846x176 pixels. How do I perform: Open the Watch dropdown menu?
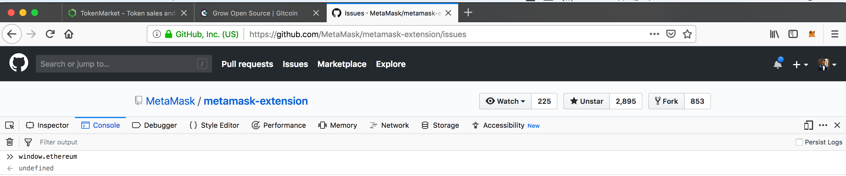click(505, 101)
